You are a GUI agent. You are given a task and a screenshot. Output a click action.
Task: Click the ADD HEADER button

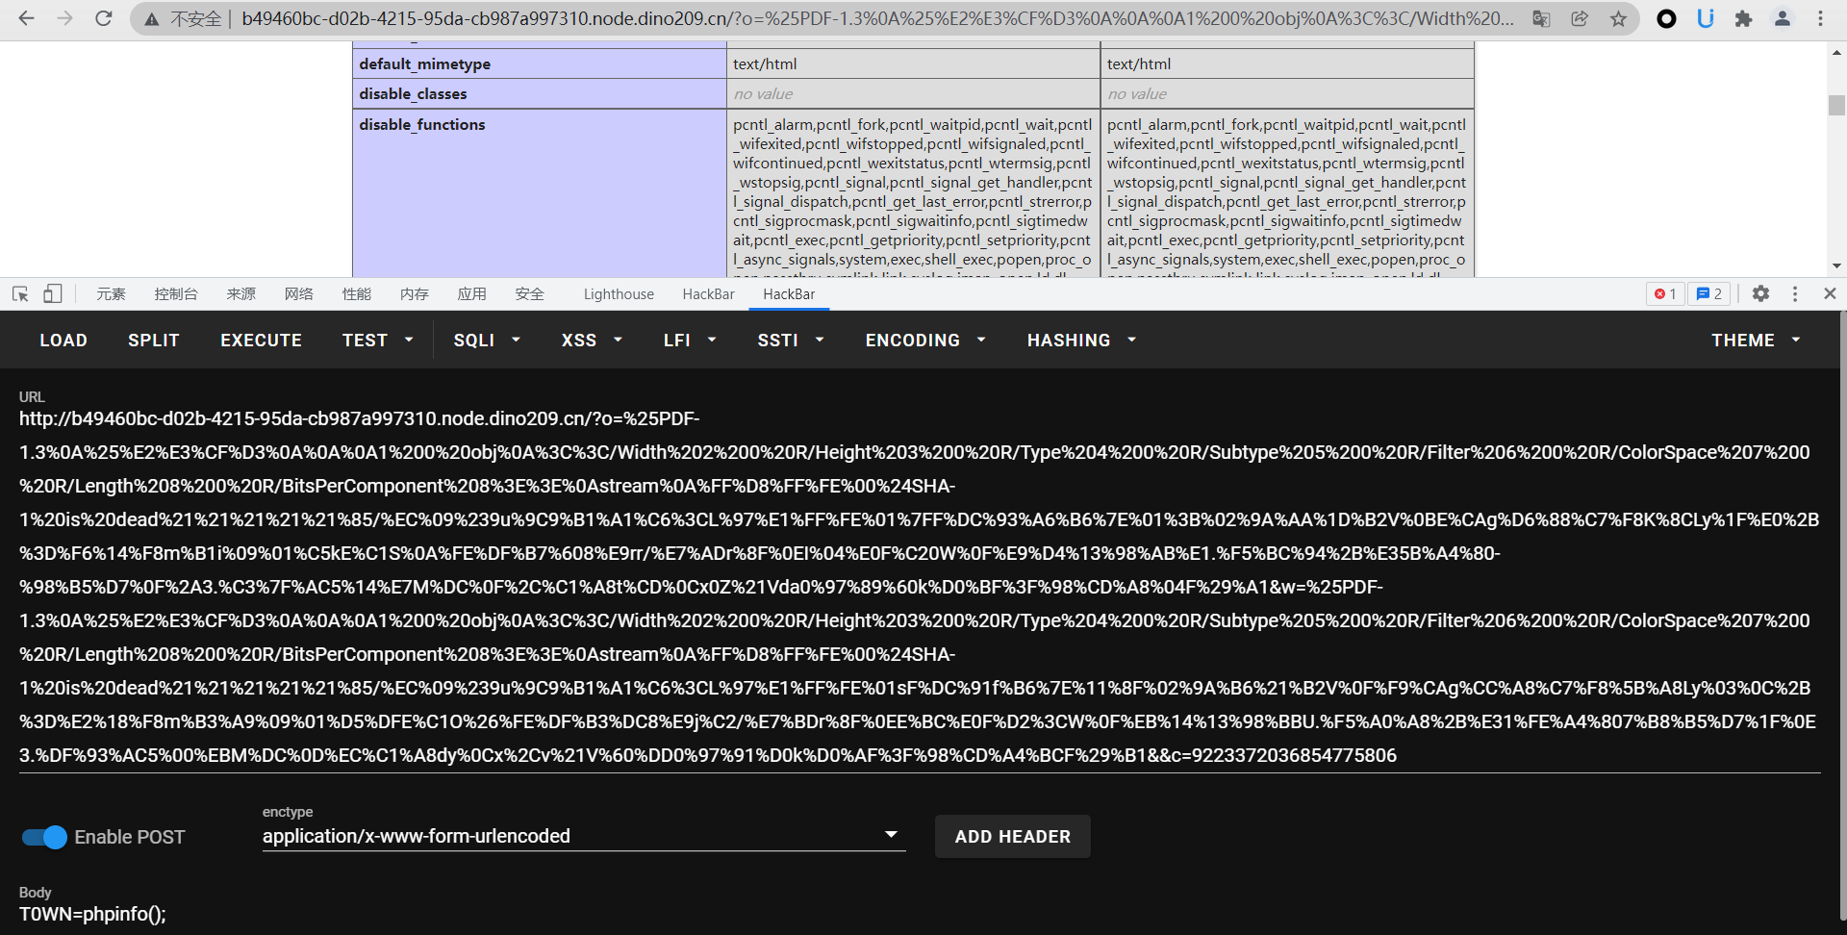(1013, 837)
